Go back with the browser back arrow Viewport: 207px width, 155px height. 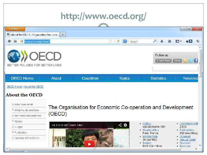tap(9, 41)
